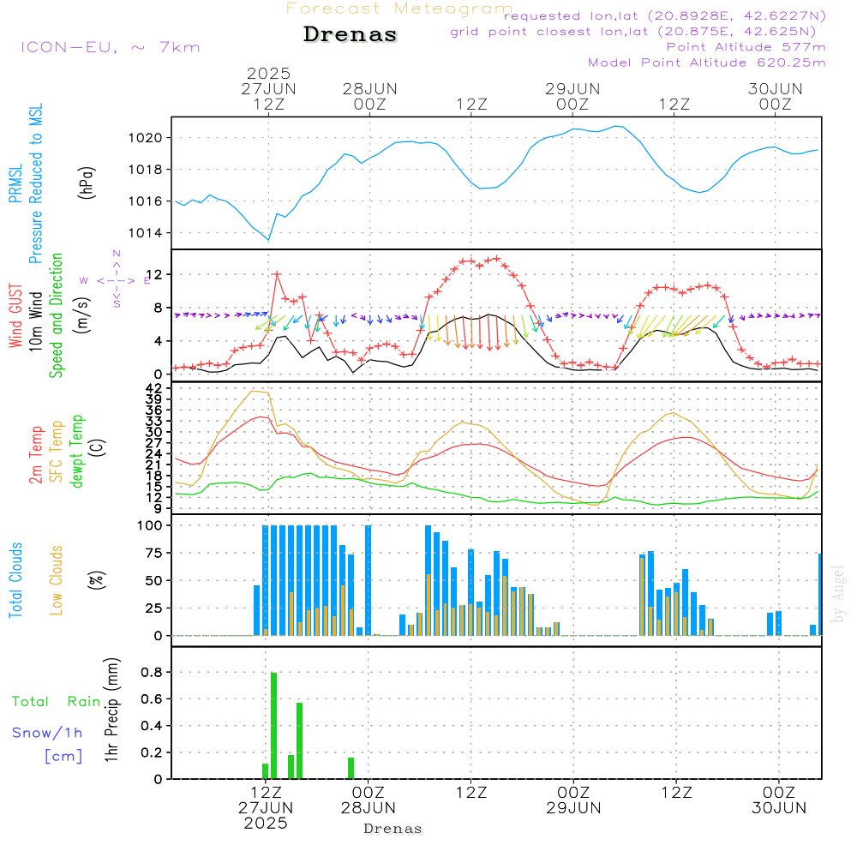Click the green 'Total Rain' legend label
The height and width of the screenshot is (857, 857).
coord(57,702)
